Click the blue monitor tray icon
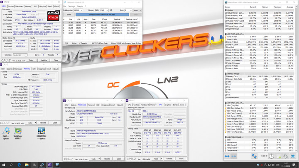Screen dimensions: 299x168 pyautogui.click(x=258, y=165)
